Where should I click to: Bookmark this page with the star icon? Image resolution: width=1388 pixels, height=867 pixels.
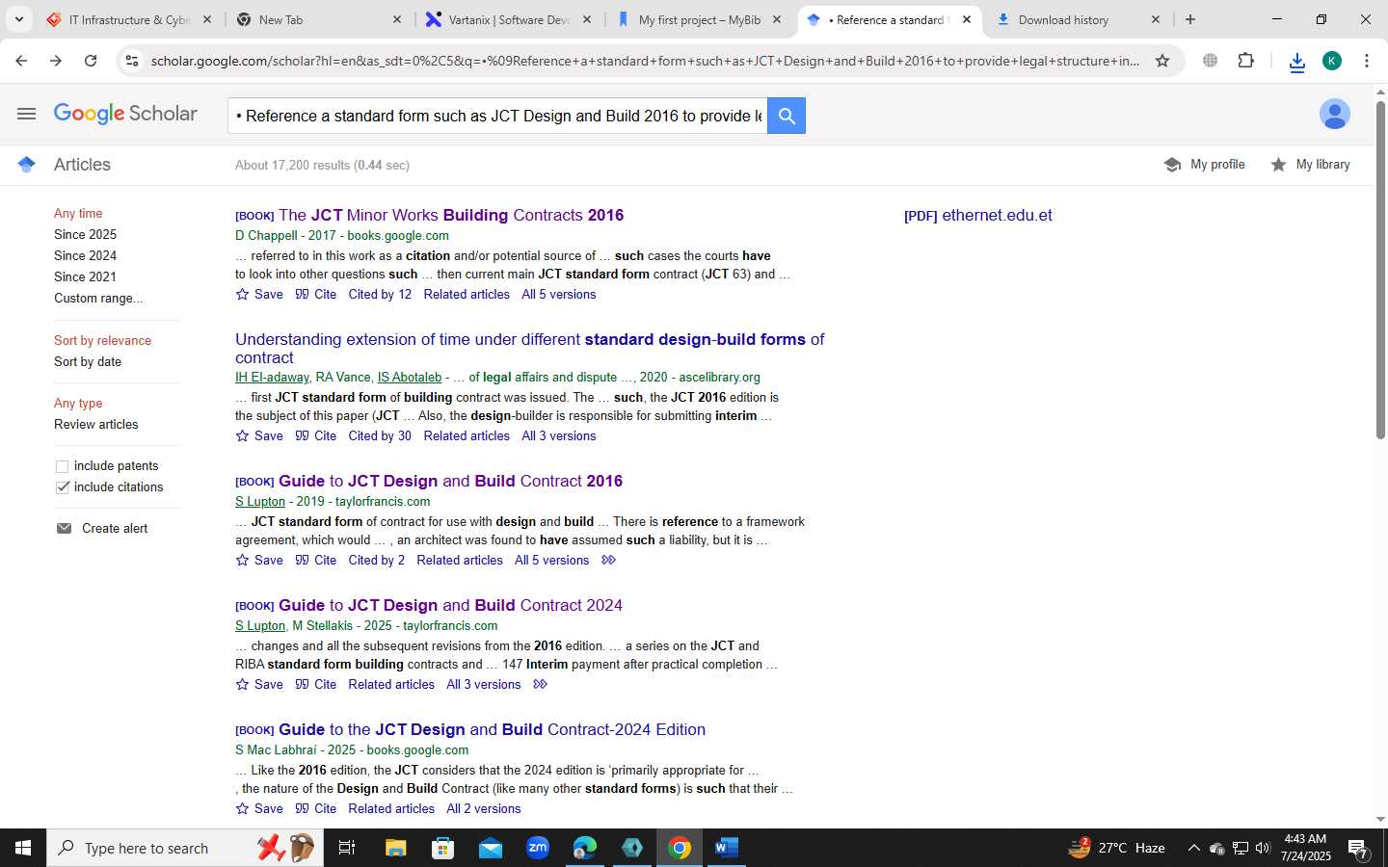point(1162,61)
